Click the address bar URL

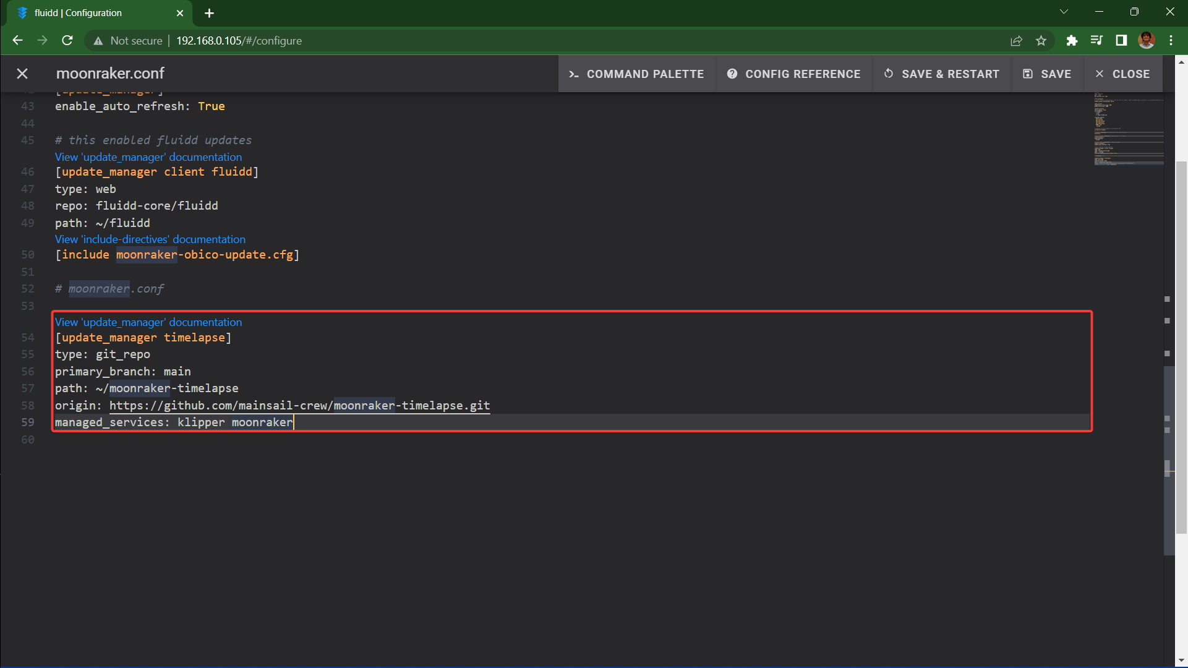click(239, 41)
